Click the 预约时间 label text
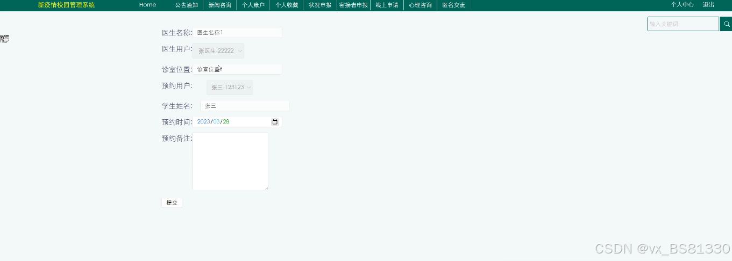 point(176,122)
